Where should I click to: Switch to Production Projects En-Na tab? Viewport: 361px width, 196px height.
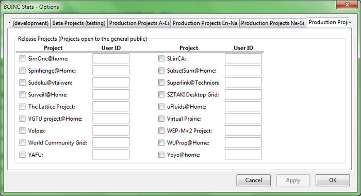(x=205, y=23)
